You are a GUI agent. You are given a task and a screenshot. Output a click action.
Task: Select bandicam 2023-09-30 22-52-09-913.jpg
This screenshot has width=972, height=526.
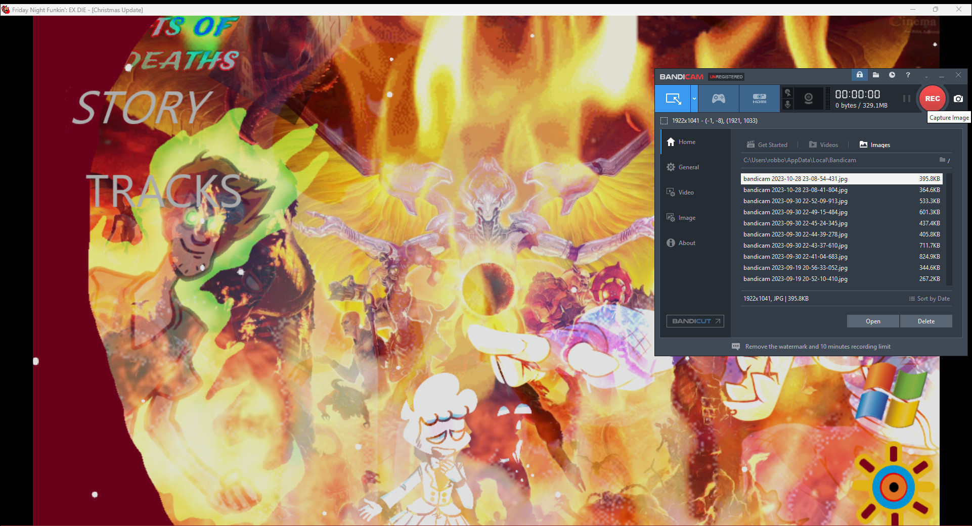(842, 201)
